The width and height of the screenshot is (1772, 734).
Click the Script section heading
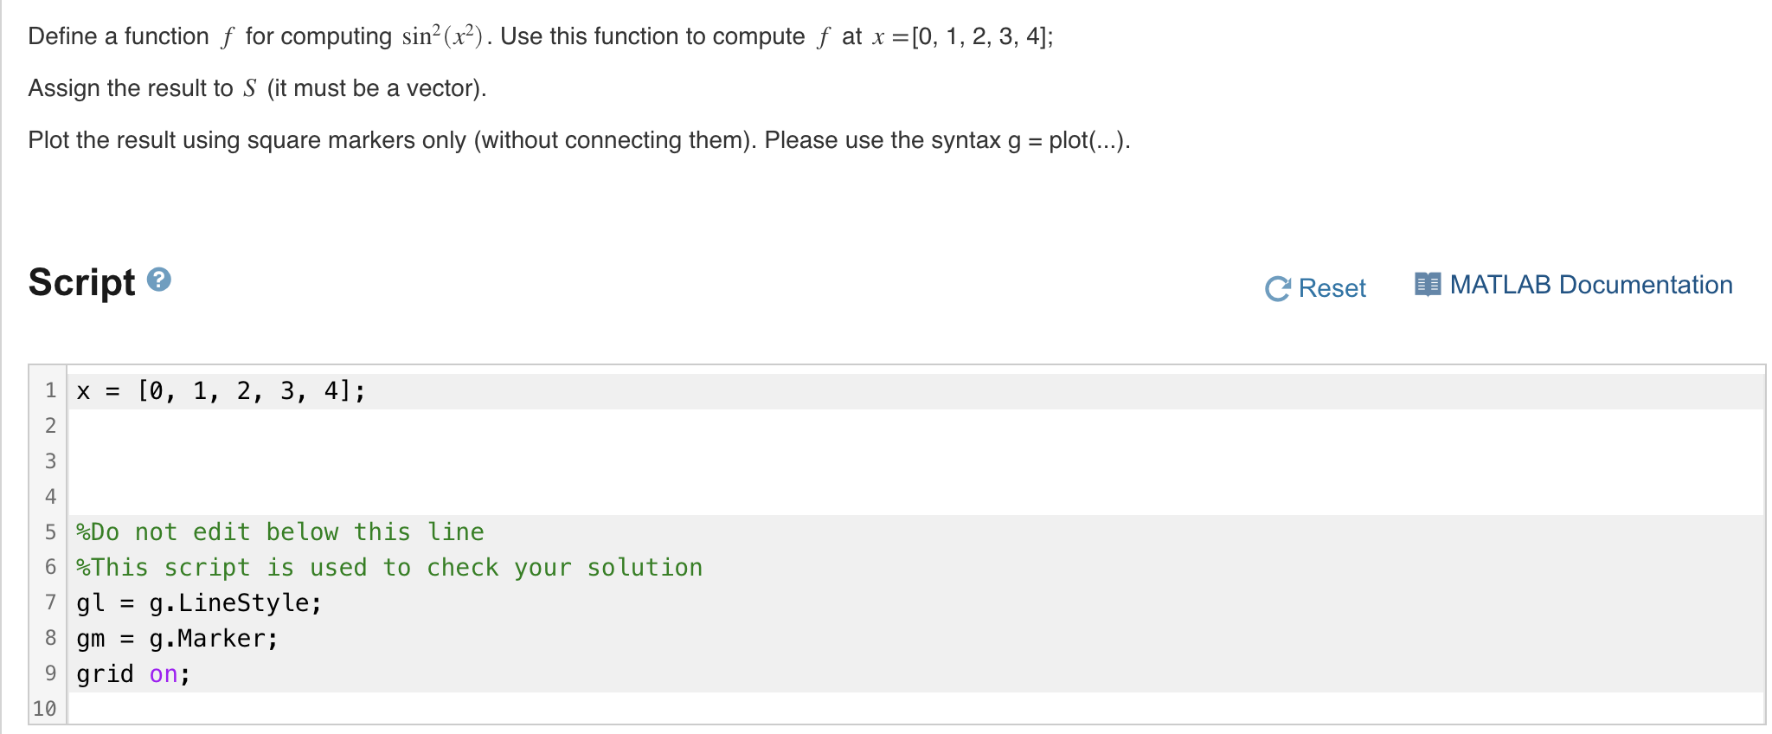click(81, 281)
